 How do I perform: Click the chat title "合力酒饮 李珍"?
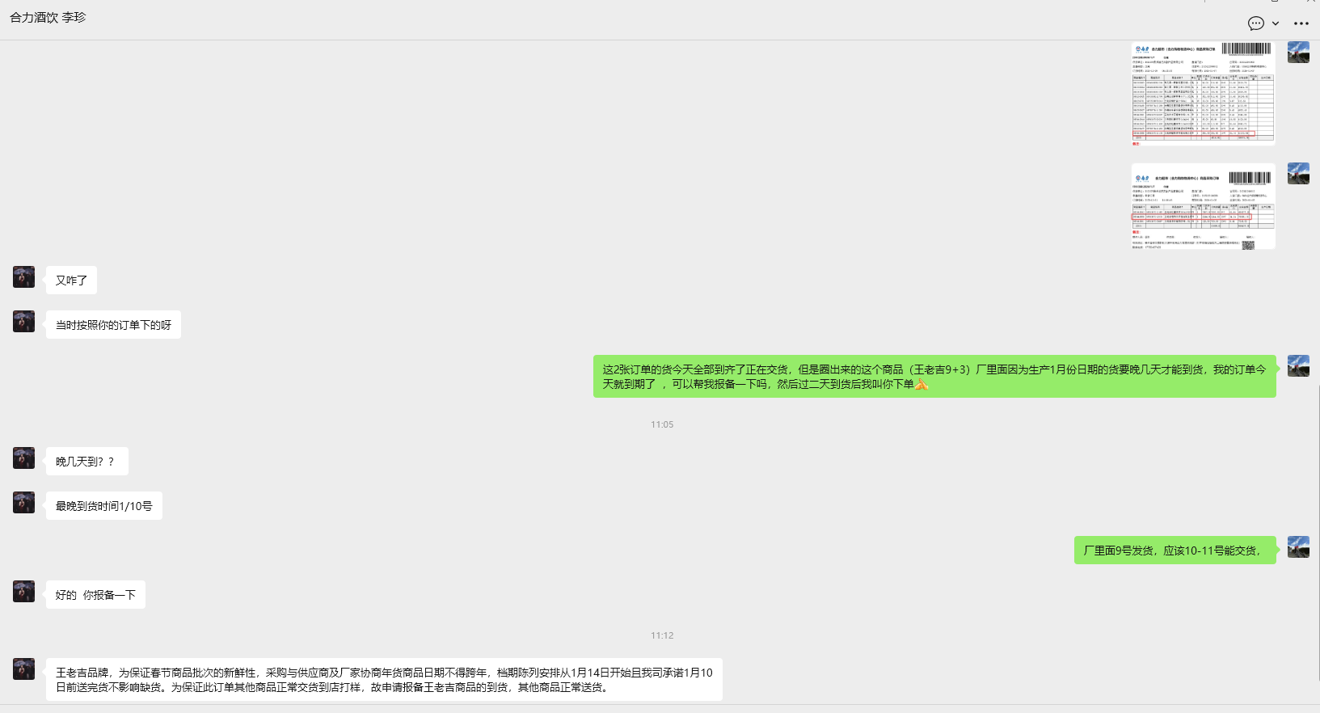click(48, 17)
